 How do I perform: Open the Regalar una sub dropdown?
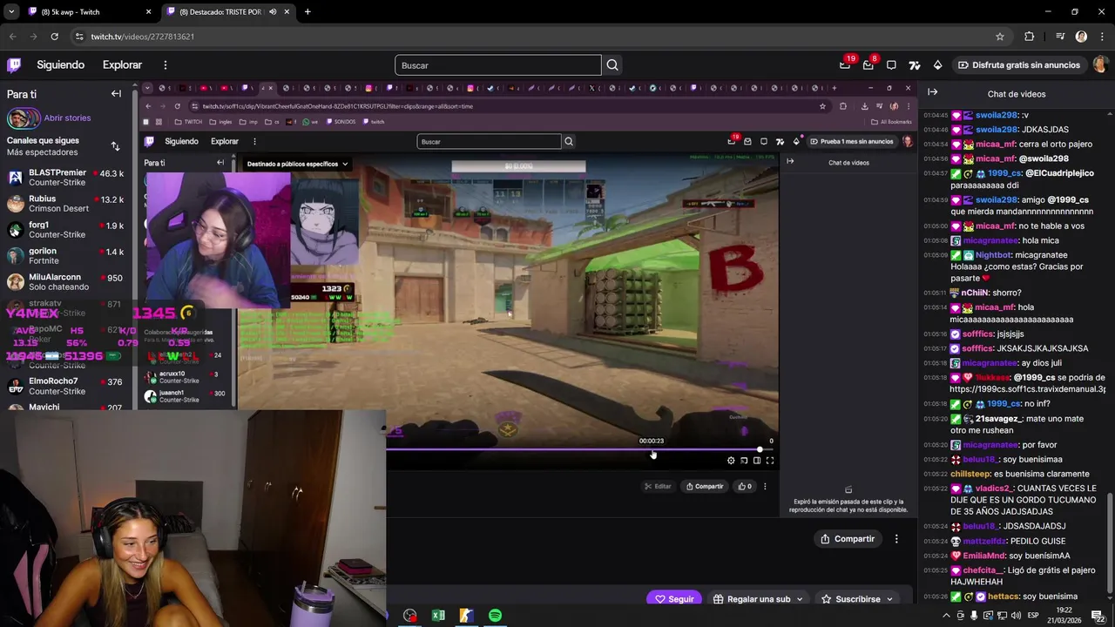pos(757,598)
